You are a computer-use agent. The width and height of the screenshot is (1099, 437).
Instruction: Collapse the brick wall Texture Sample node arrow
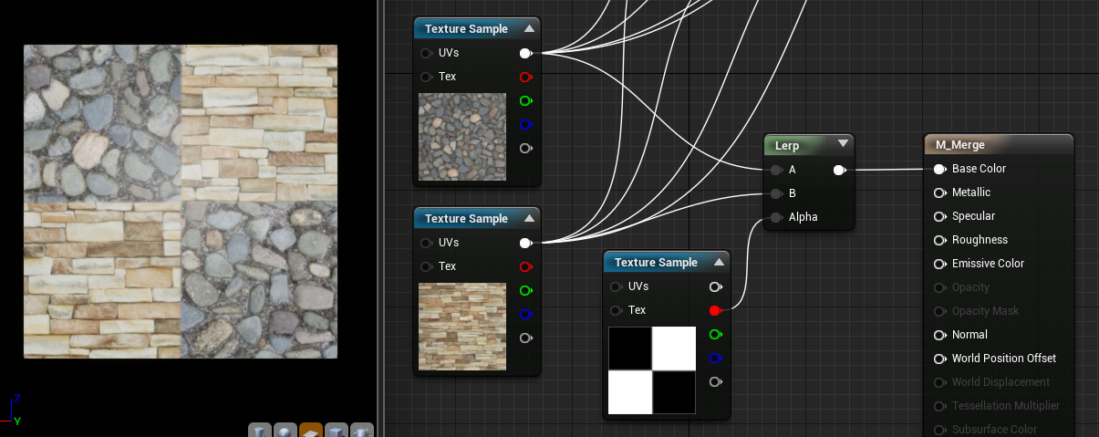pyautogui.click(x=529, y=219)
